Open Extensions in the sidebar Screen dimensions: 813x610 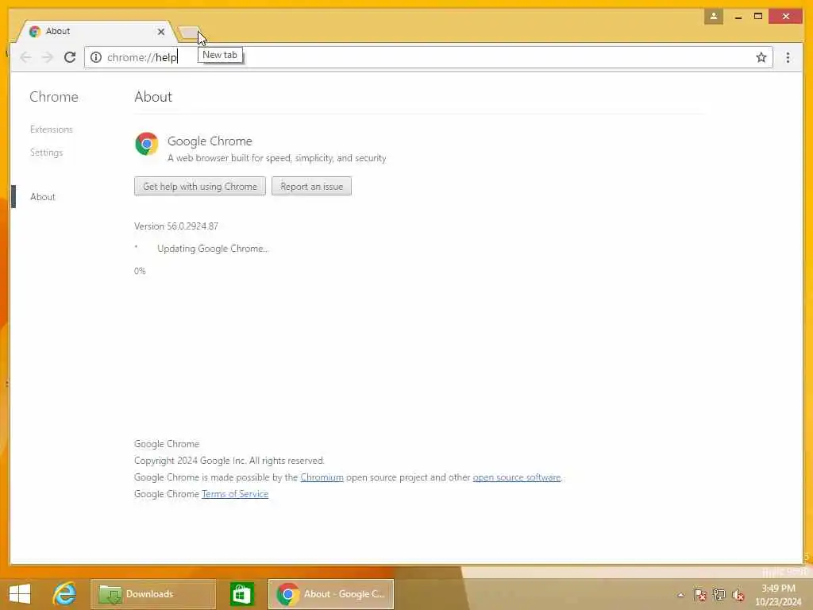(52, 129)
